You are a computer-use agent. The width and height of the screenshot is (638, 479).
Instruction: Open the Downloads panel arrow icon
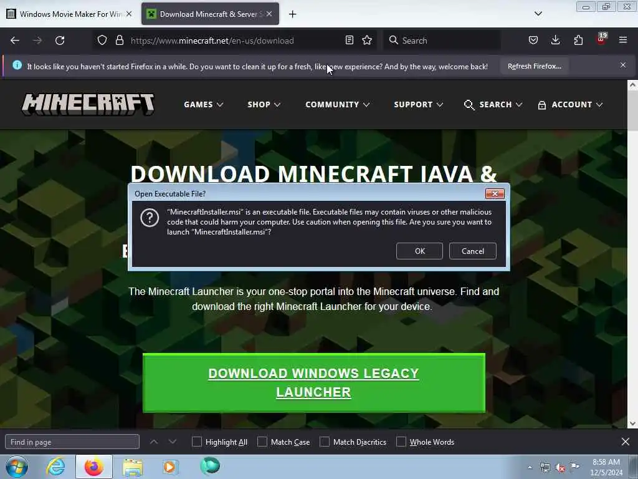555,40
